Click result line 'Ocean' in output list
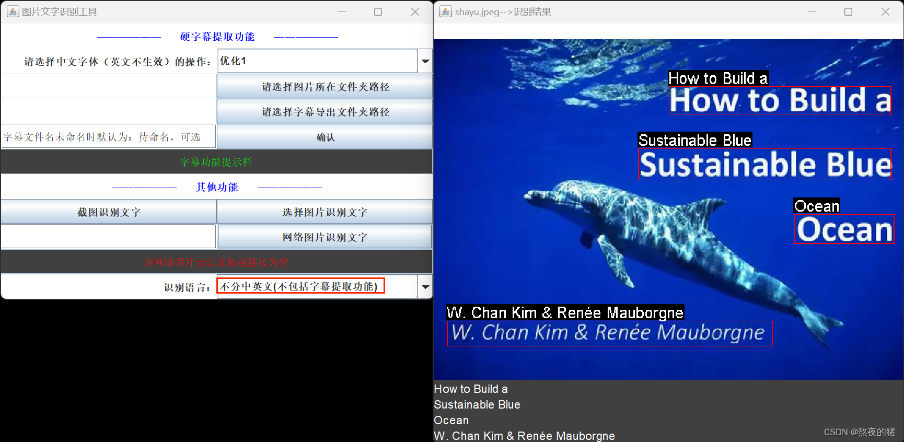904x442 pixels. [451, 421]
